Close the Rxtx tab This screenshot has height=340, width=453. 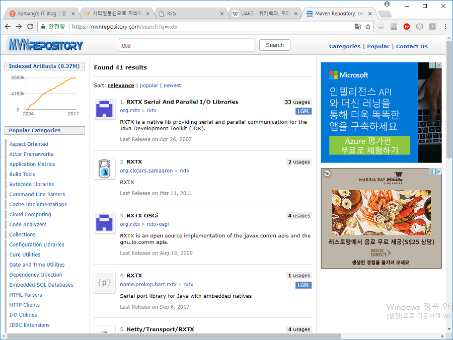coord(221,14)
